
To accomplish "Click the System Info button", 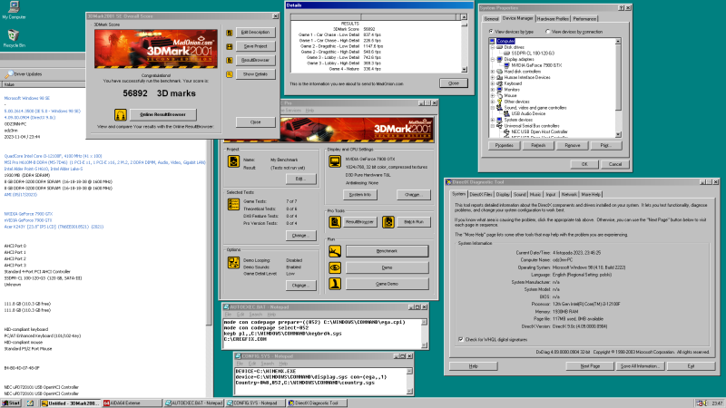I will click(360, 195).
